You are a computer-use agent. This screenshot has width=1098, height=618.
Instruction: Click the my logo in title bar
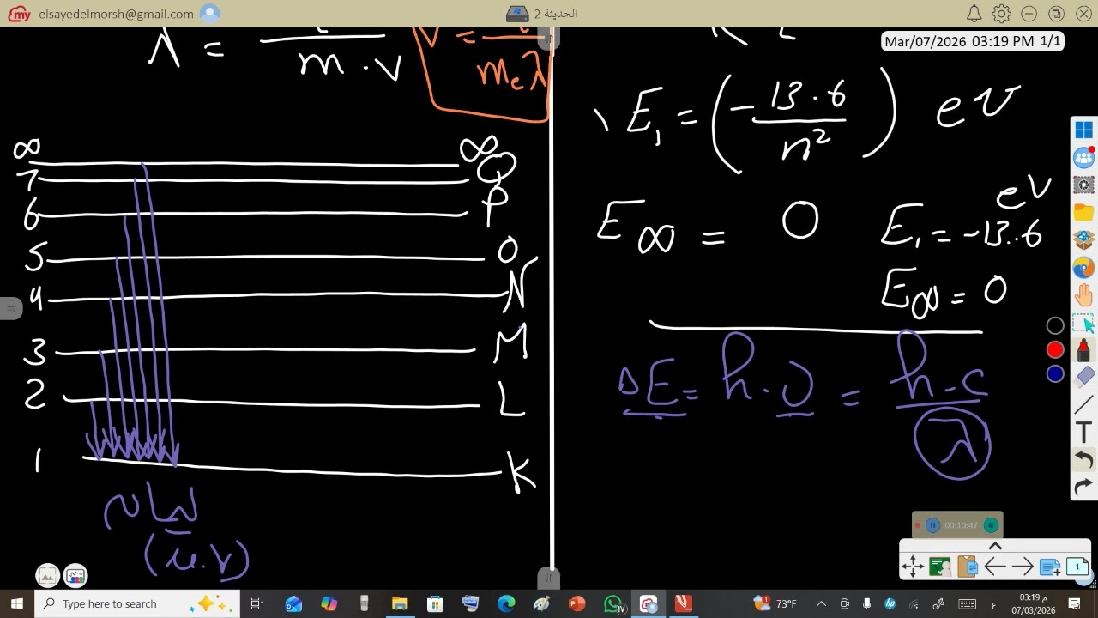[x=20, y=14]
